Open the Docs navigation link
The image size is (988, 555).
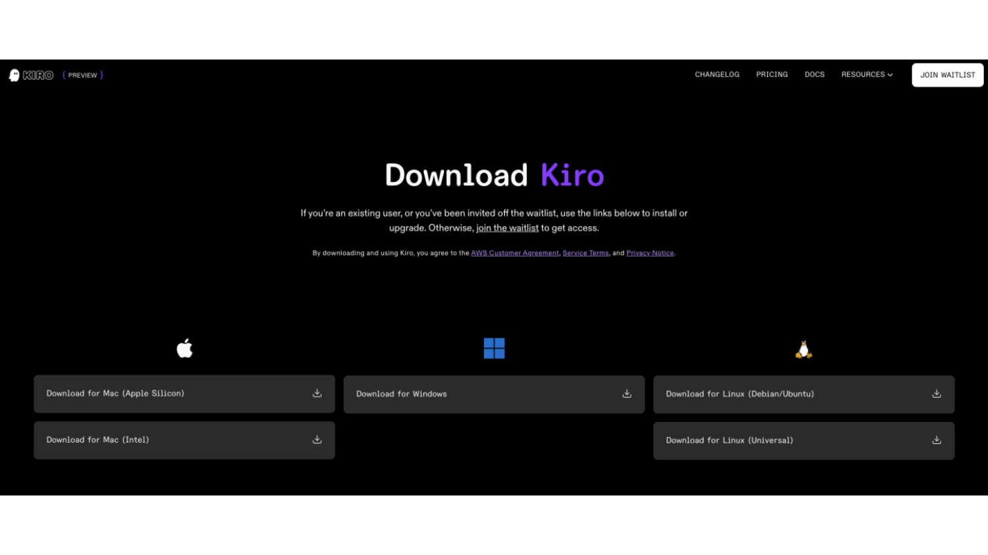pyautogui.click(x=814, y=75)
